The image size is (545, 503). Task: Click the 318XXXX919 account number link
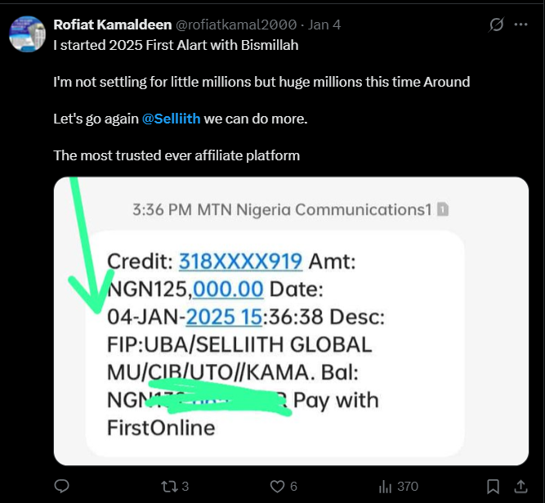[x=241, y=262]
